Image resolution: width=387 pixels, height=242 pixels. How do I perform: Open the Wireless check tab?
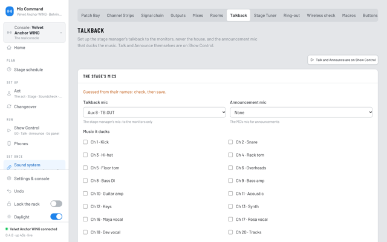[321, 15]
